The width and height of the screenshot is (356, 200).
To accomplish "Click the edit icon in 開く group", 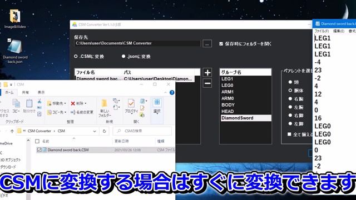I will click(142, 108).
